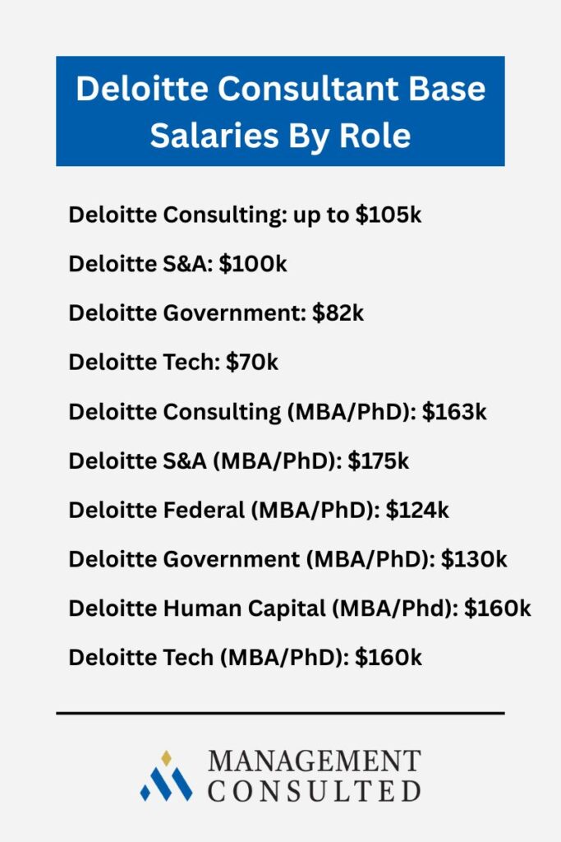Click the black horizontal divider line
561x842 pixels.
(x=280, y=713)
